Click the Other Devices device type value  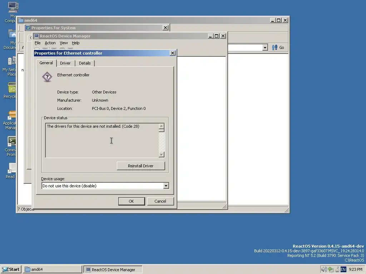[104, 92]
